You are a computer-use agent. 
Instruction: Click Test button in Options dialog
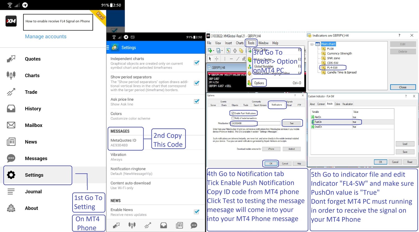(x=292, y=123)
